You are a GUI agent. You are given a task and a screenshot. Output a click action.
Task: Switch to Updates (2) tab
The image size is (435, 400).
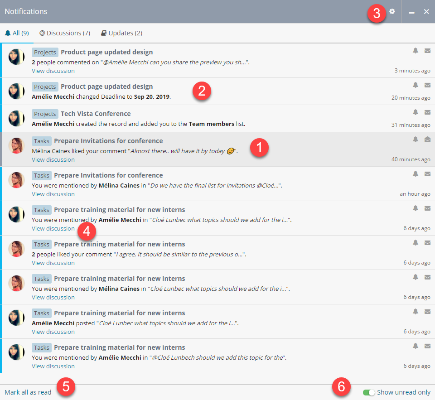(121, 33)
